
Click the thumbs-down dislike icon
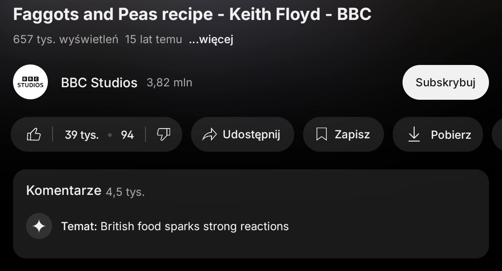coord(163,135)
